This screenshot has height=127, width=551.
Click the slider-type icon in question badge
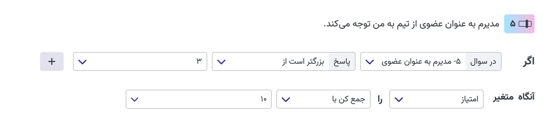pos(525,24)
